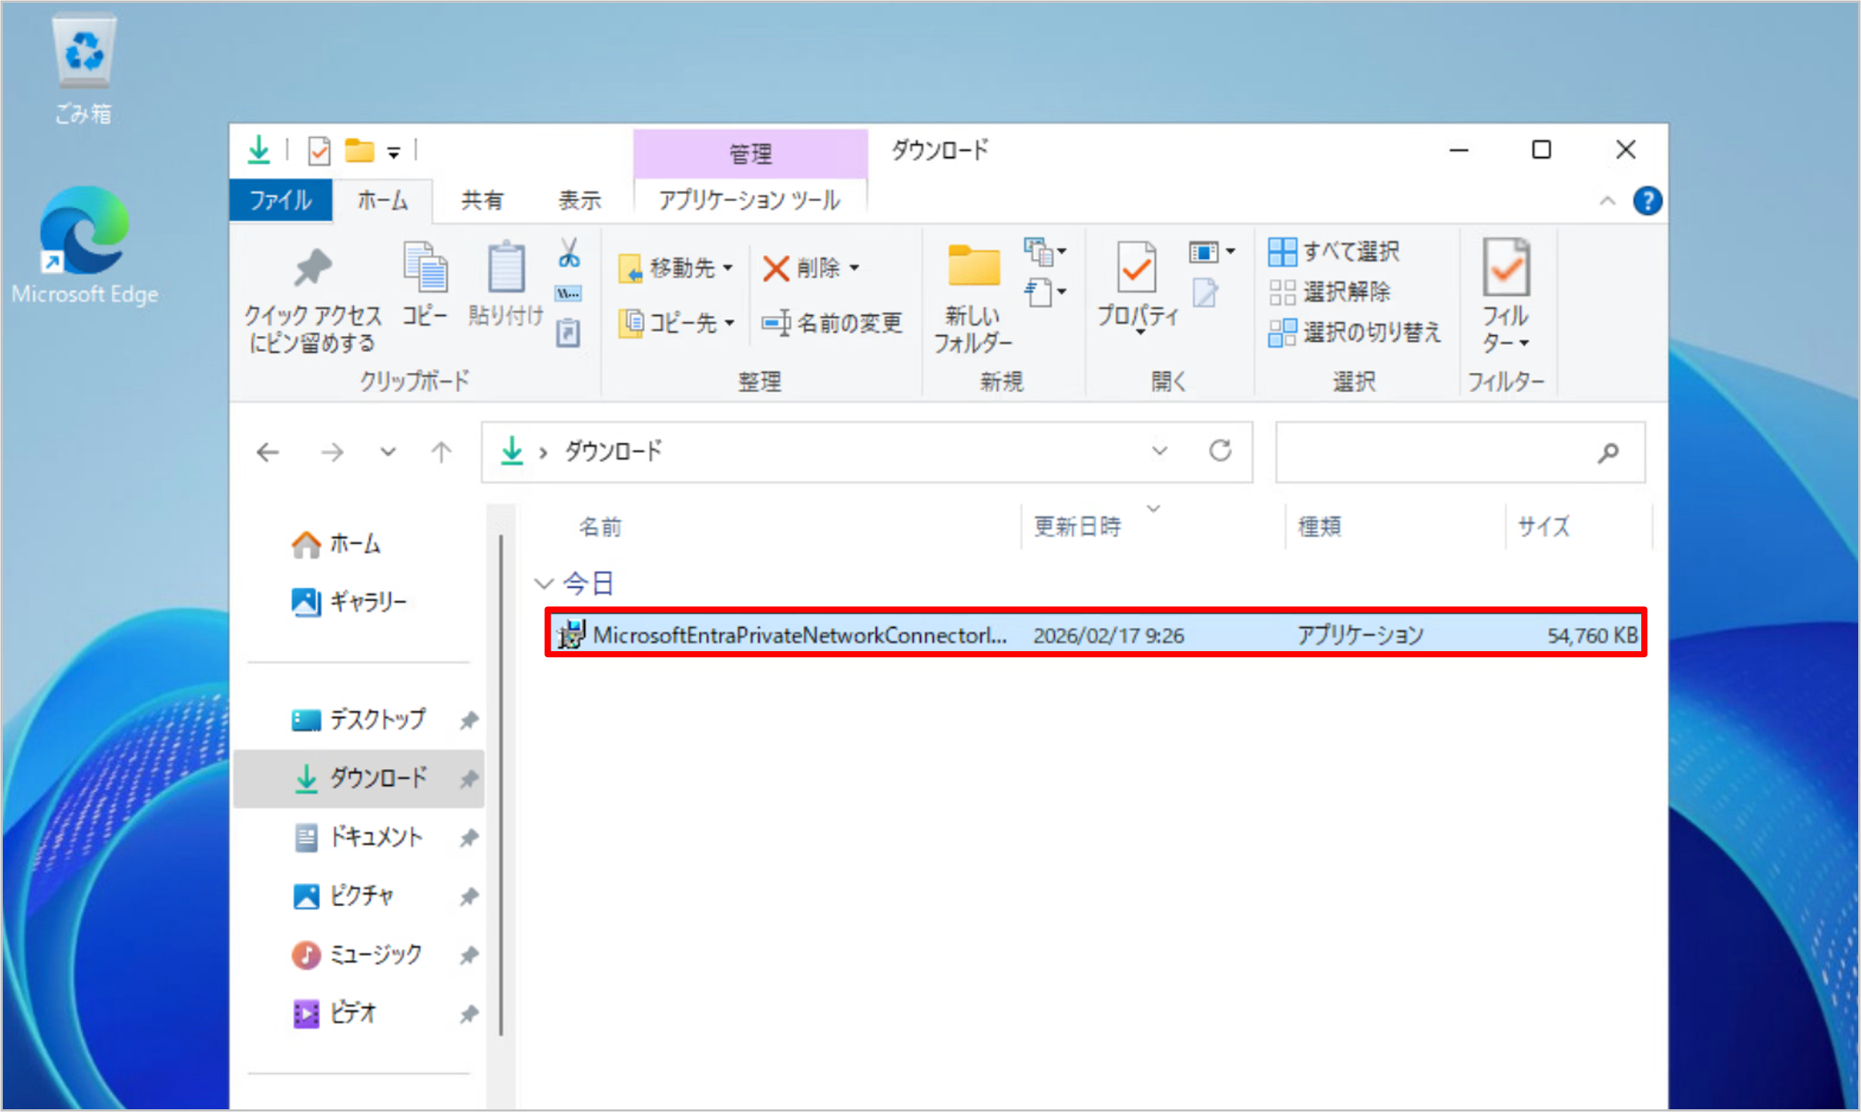This screenshot has width=1861, height=1112.
Task: Click the Rename button
Action: click(x=832, y=323)
